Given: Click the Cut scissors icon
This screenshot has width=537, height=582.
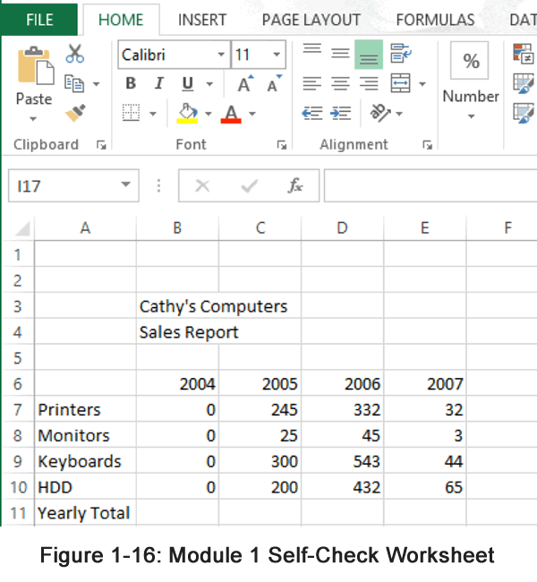Looking at the screenshot, I should coord(75,55).
